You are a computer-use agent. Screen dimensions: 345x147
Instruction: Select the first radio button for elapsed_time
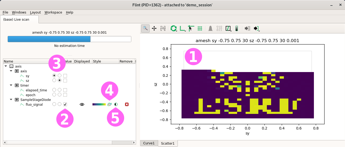54,90
